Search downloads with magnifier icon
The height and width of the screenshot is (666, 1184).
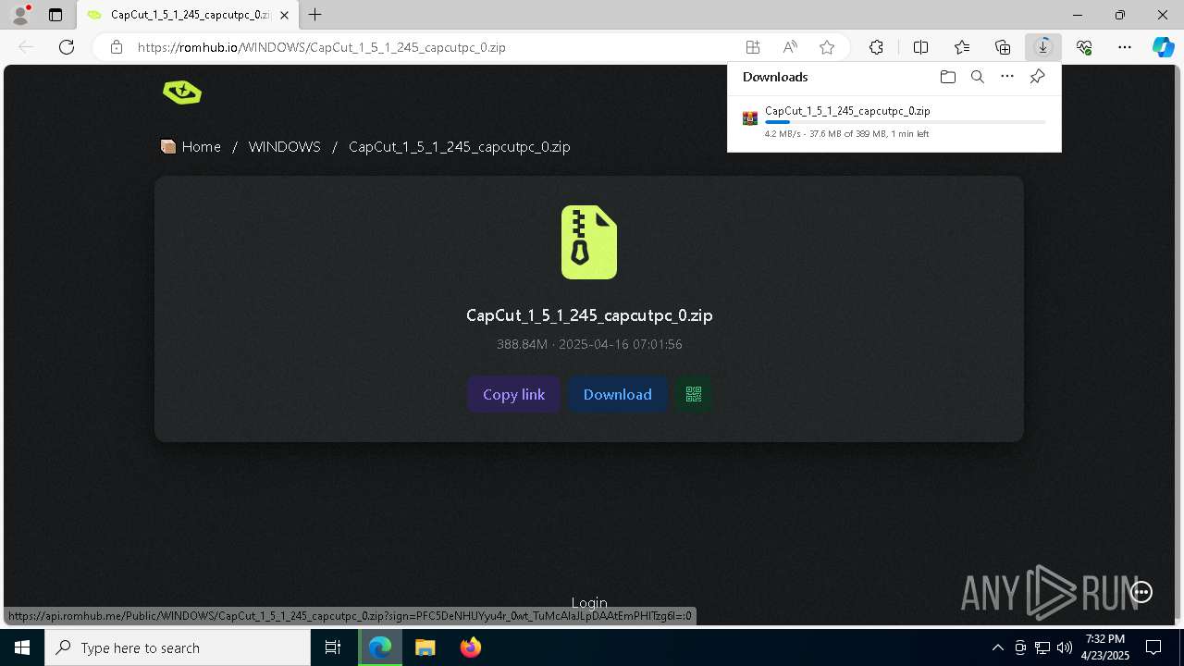(978, 77)
